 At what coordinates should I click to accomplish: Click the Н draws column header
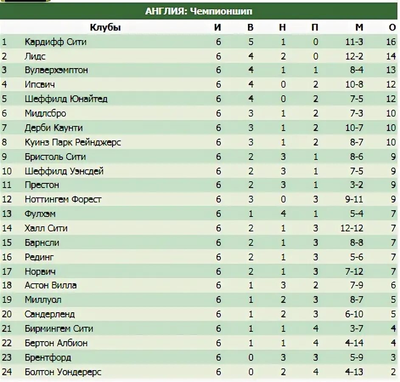(x=282, y=27)
